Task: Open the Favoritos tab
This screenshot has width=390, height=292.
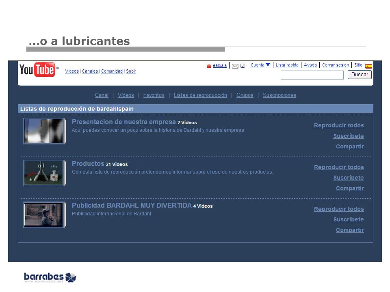Action: click(154, 95)
